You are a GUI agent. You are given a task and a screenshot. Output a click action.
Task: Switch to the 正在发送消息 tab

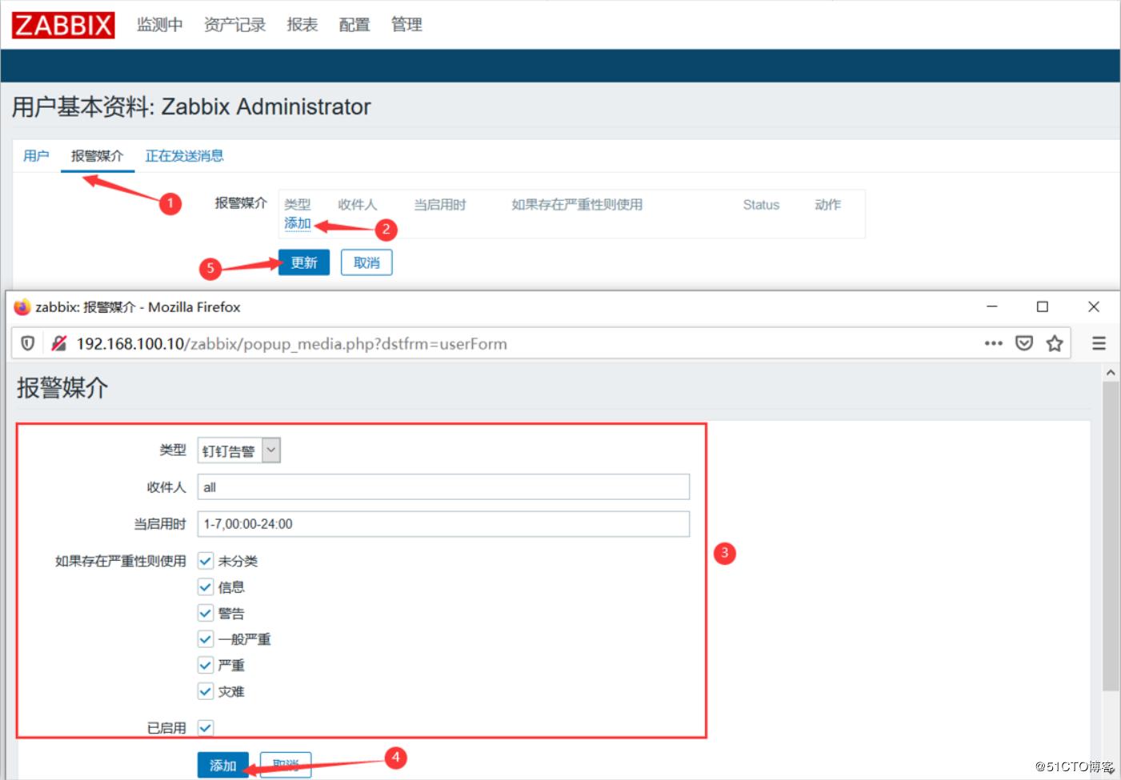pyautogui.click(x=184, y=155)
